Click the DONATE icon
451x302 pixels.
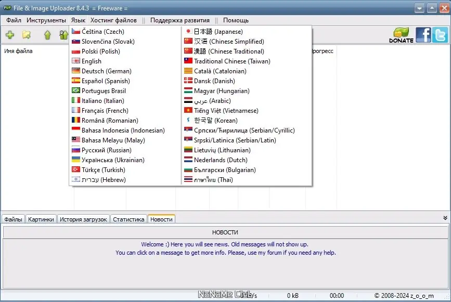[401, 35]
